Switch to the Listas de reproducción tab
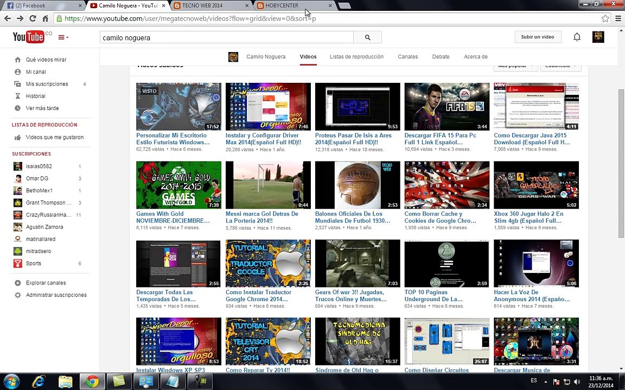625x390 pixels. pos(356,56)
